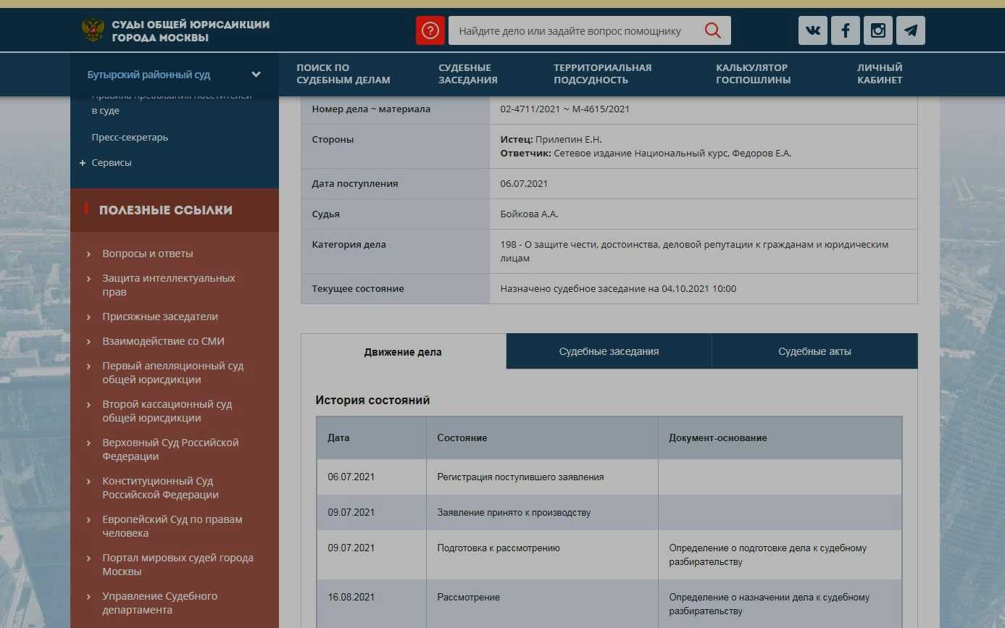1005x628 pixels.
Task: Go to Личный кабинет
Action: tap(879, 74)
